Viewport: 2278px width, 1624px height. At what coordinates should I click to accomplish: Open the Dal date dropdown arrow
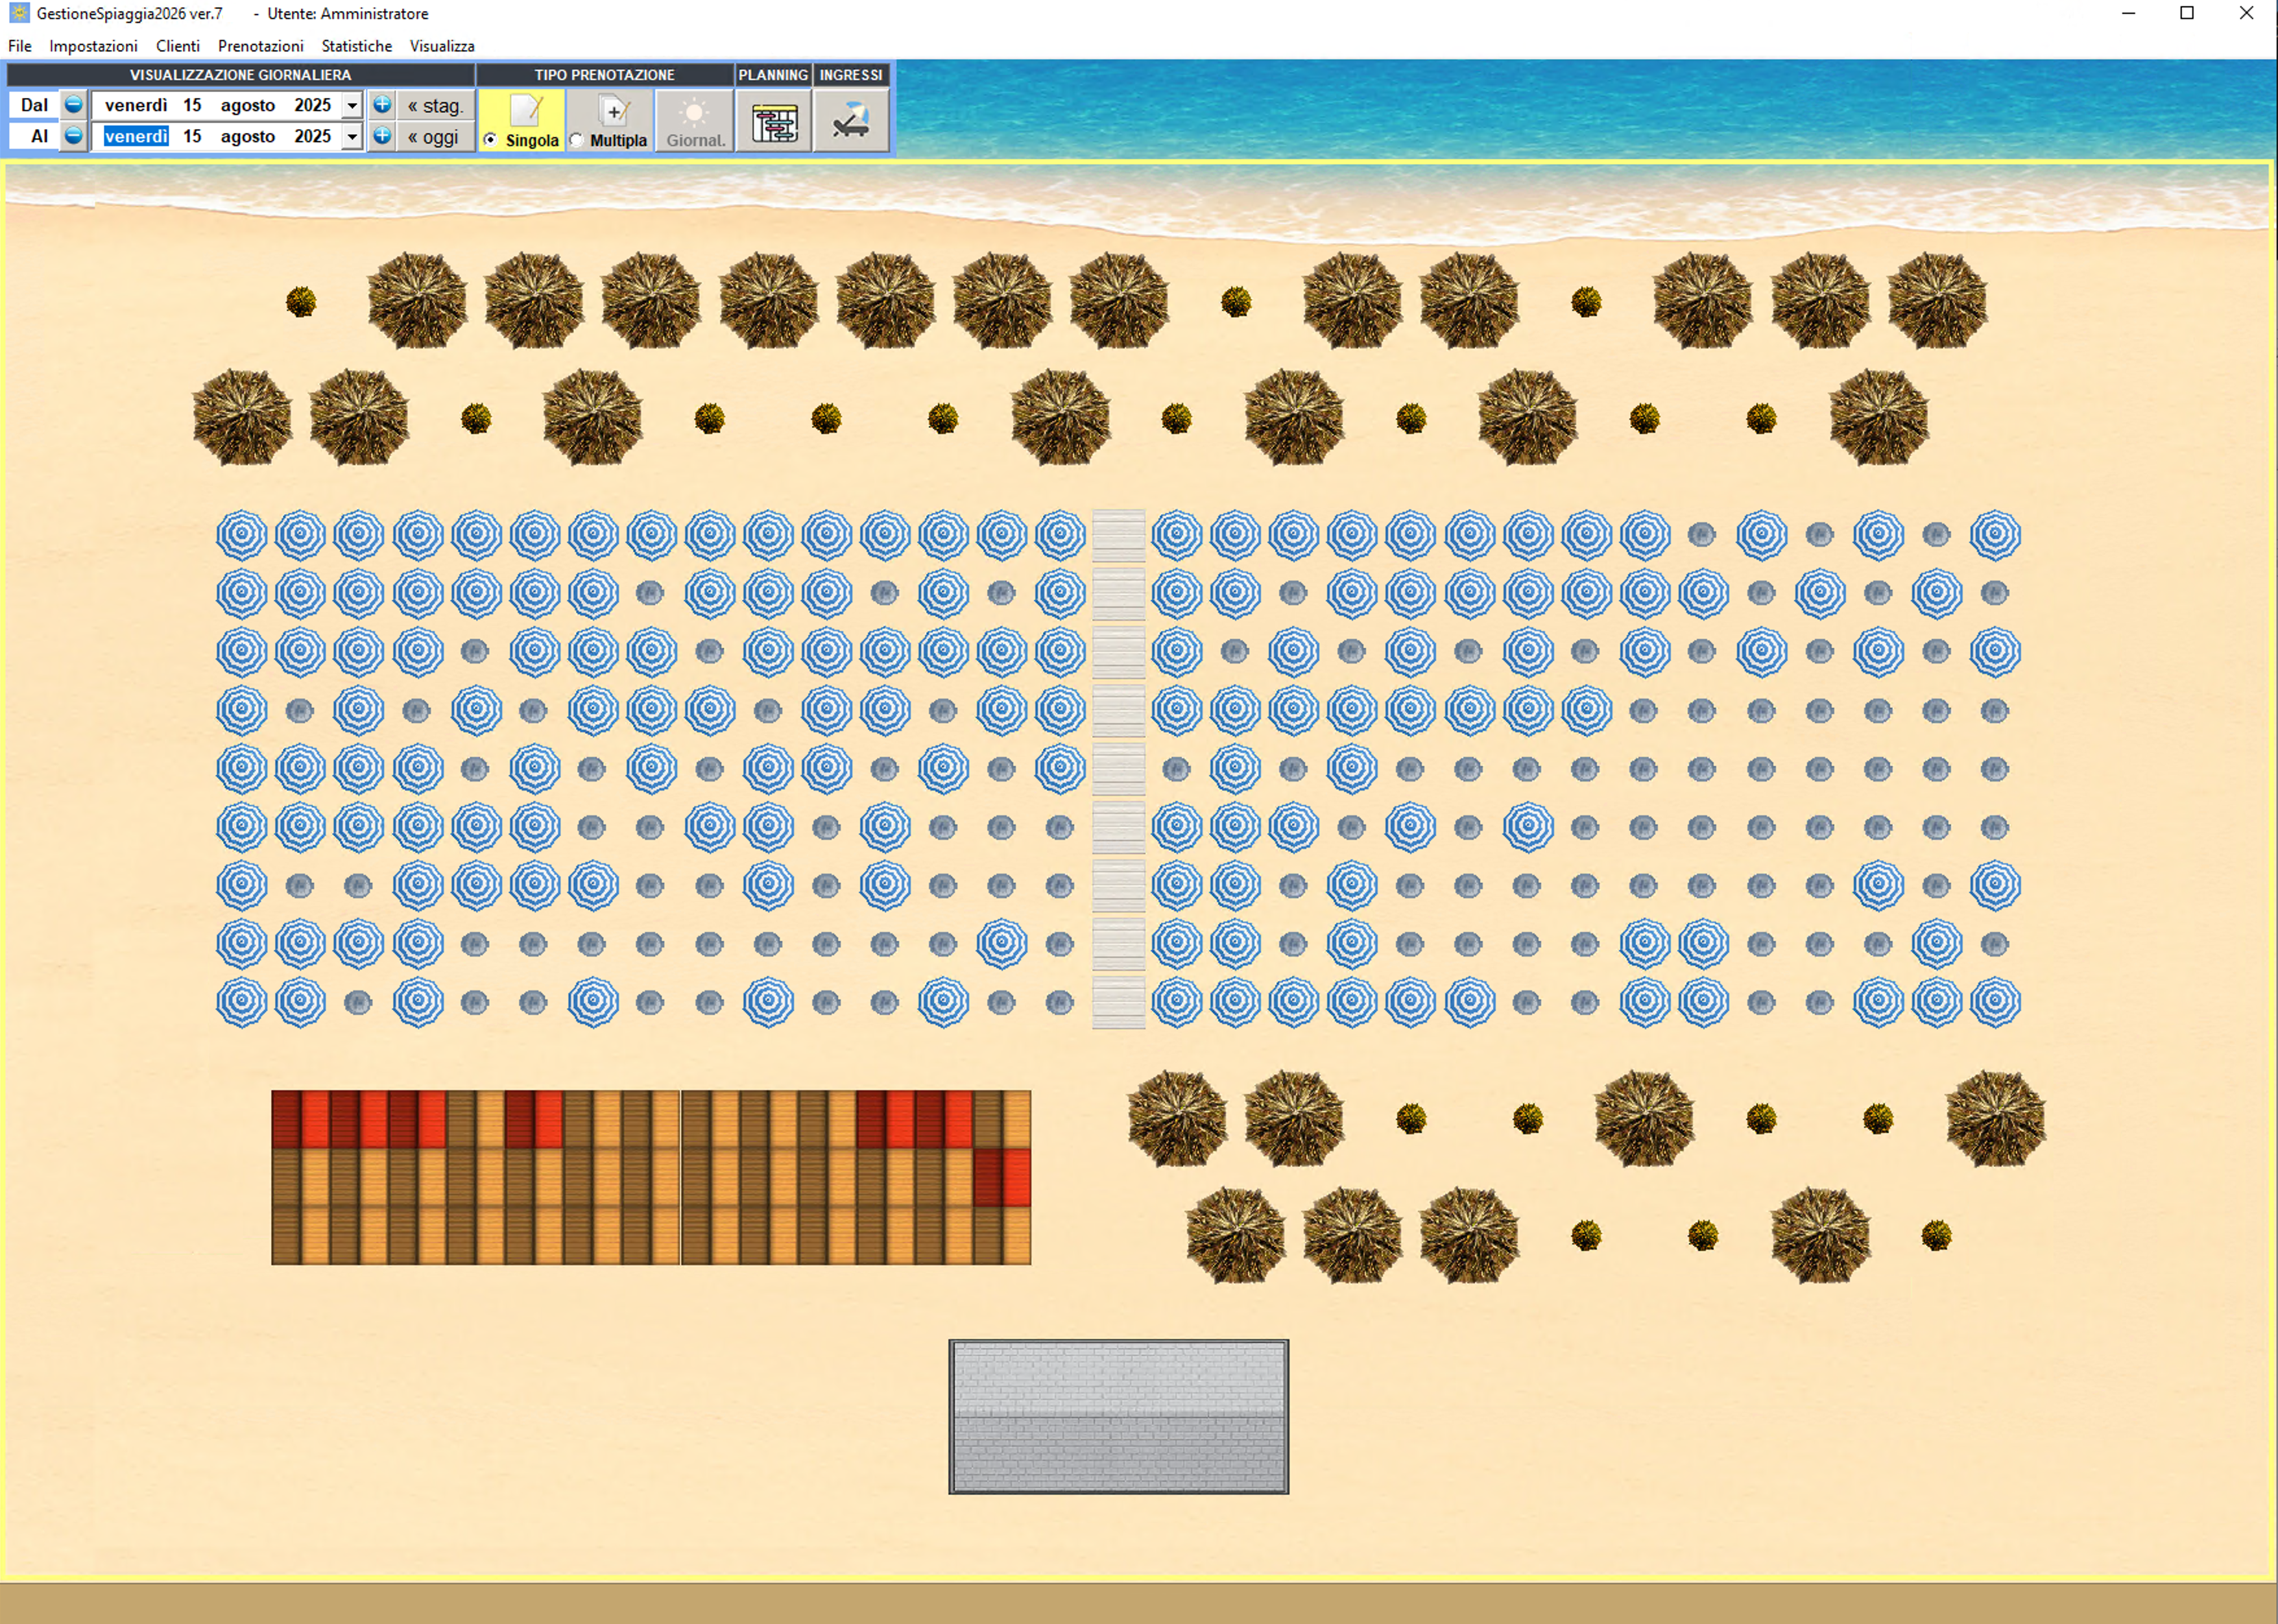352,105
